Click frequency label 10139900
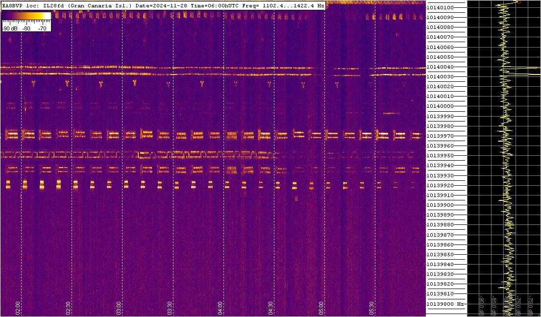 pyautogui.click(x=440, y=205)
